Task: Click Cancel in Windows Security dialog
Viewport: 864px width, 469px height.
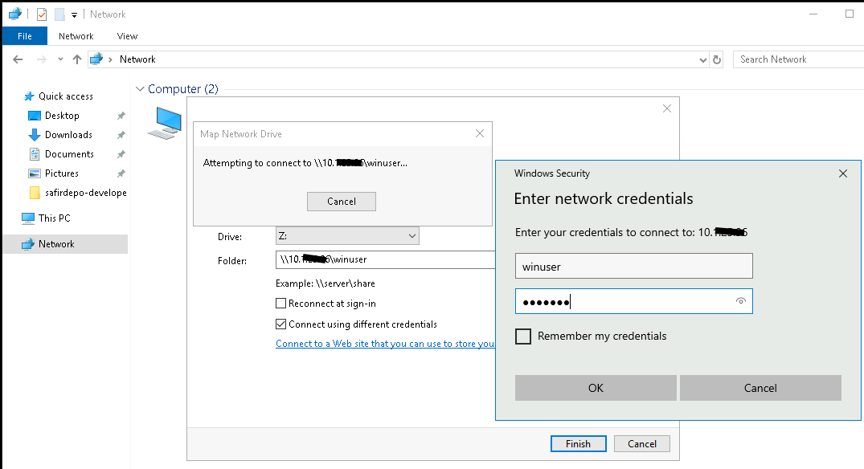Action: click(760, 388)
